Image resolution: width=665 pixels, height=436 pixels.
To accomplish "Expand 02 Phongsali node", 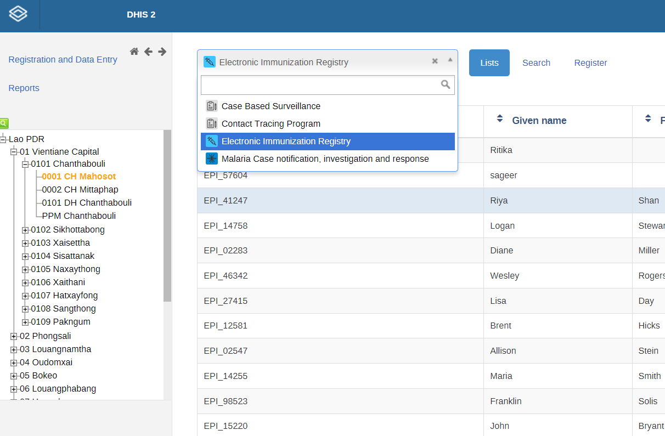I will (x=14, y=337).
